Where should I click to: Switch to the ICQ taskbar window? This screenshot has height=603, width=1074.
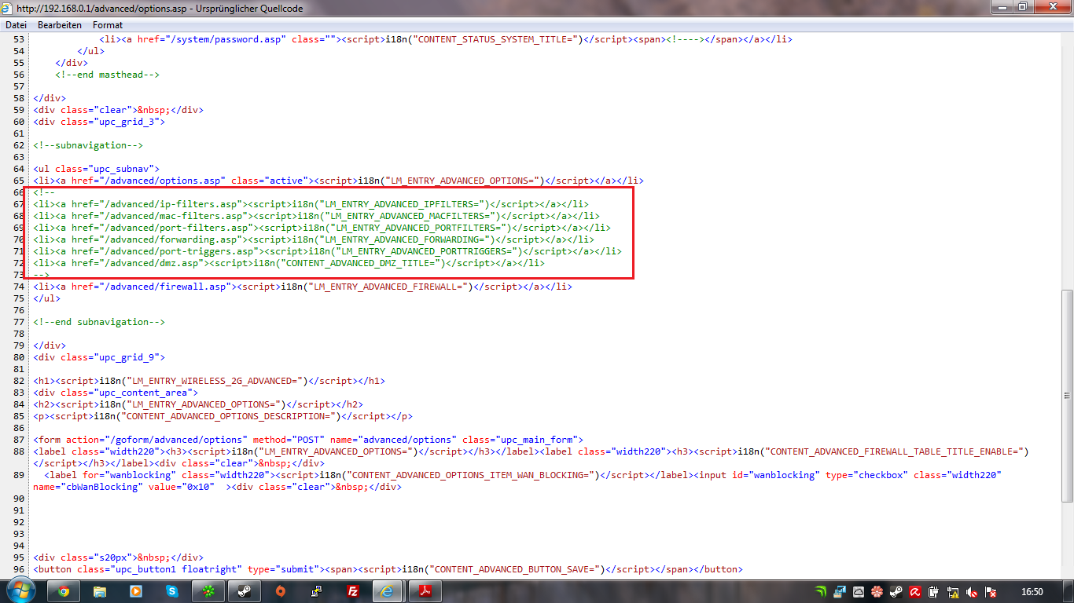pyautogui.click(x=208, y=591)
